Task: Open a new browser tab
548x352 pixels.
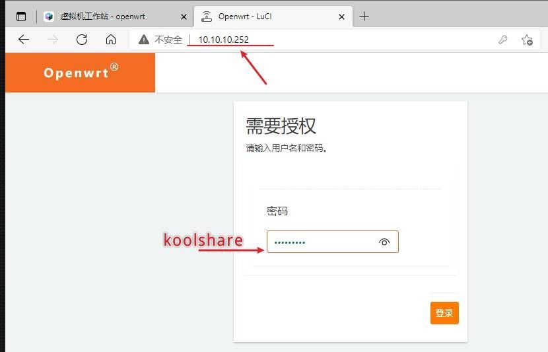Action: [364, 17]
